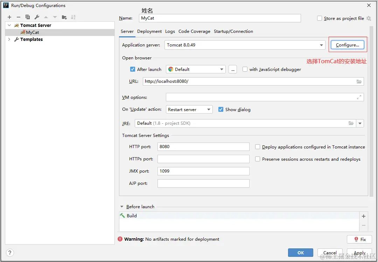Open the Code Coverage tab
378x262 pixels.
[194, 31]
